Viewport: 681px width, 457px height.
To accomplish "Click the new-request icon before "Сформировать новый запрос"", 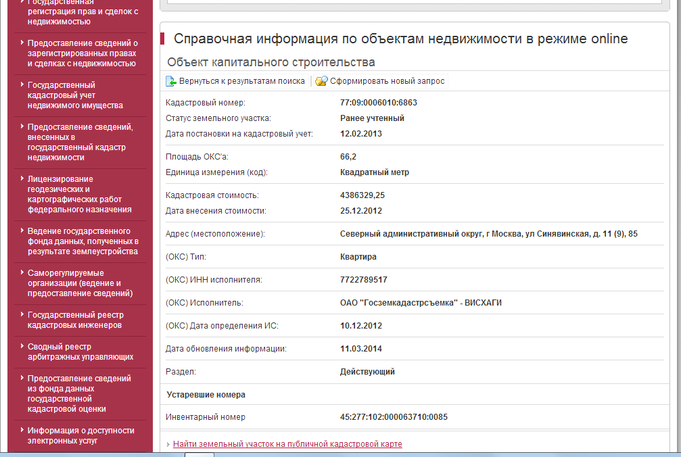I will [x=321, y=81].
